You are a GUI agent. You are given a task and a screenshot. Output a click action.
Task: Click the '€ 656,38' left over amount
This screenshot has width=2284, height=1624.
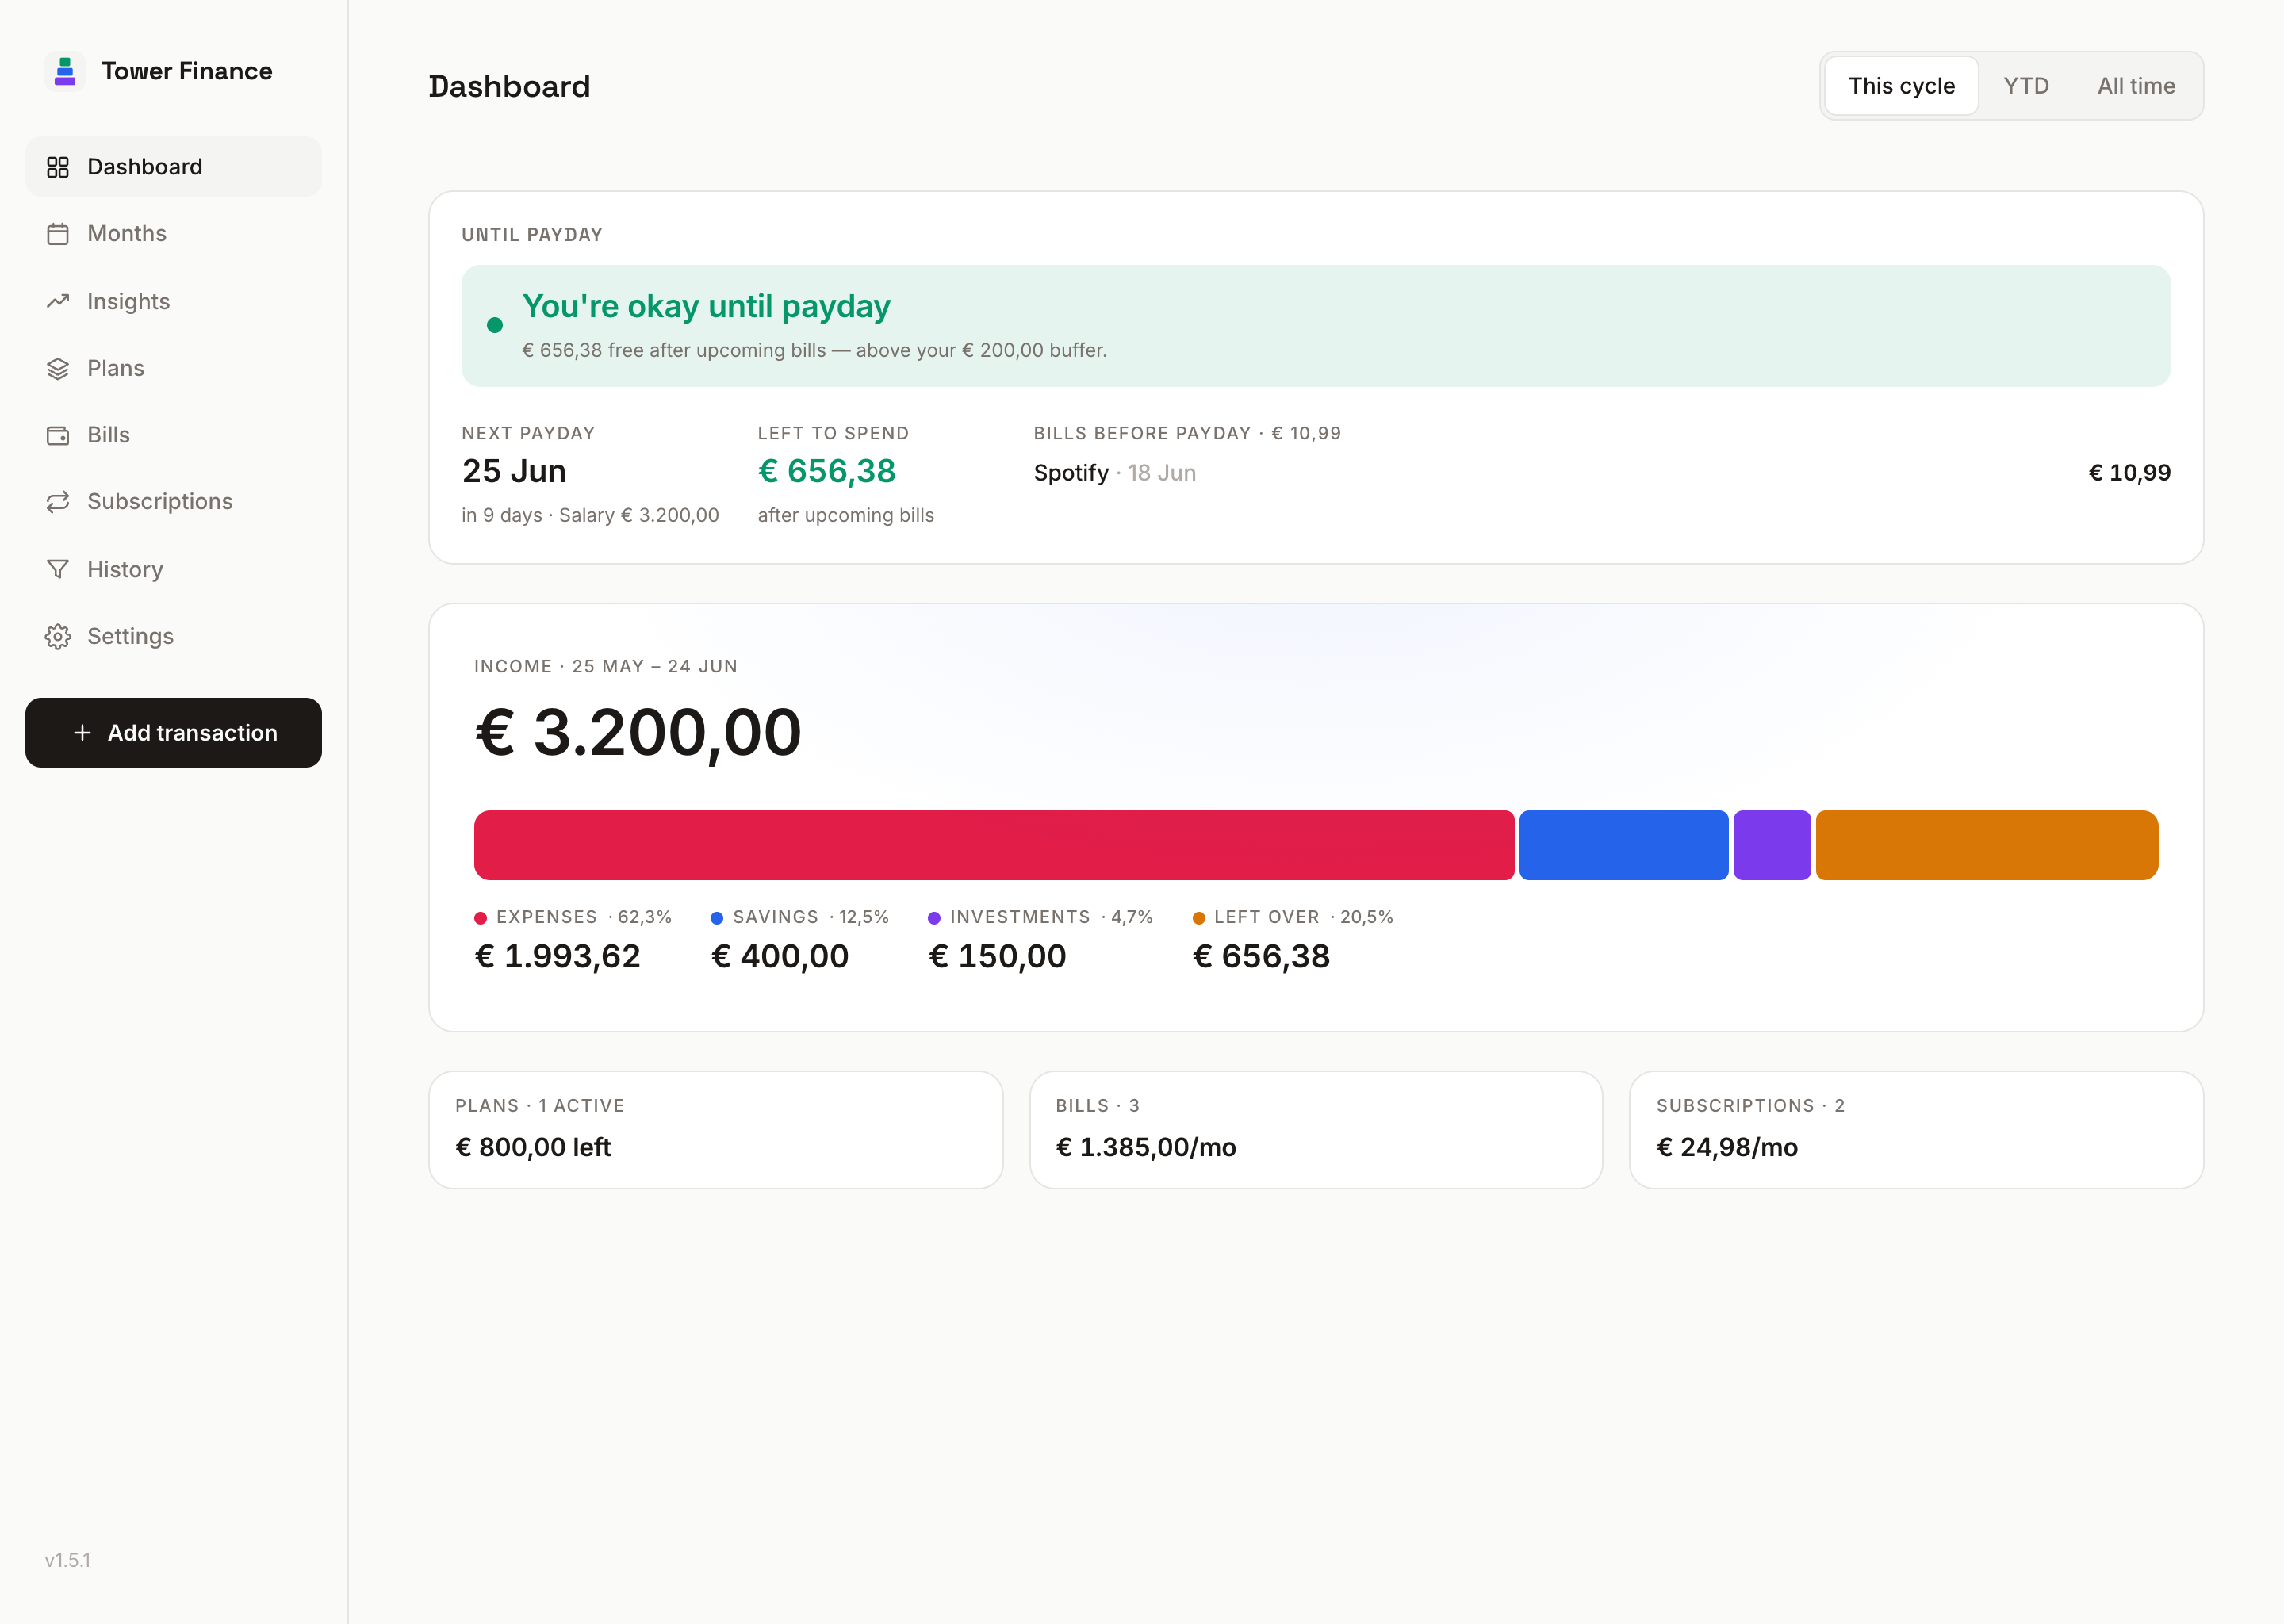[x=1261, y=956]
